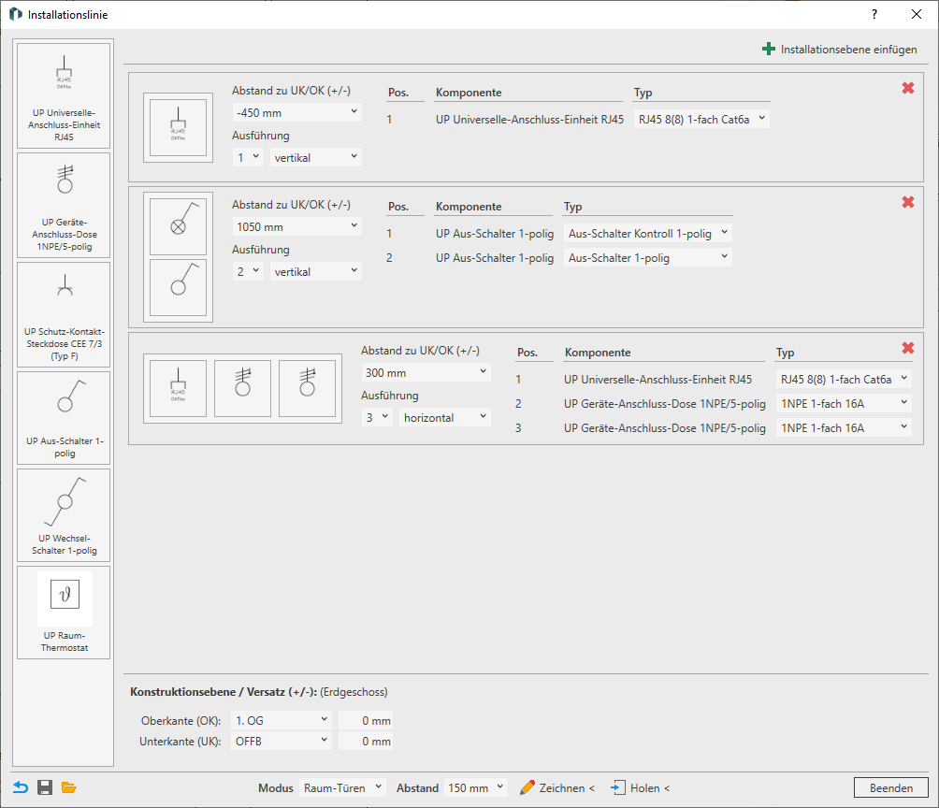Open the Modus Raum-Türen dropdown
The image size is (939, 808).
[x=342, y=787]
